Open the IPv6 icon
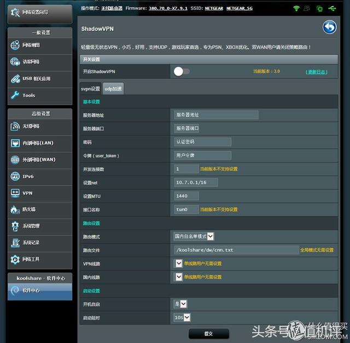The width and height of the screenshot is (350, 343). (x=15, y=176)
